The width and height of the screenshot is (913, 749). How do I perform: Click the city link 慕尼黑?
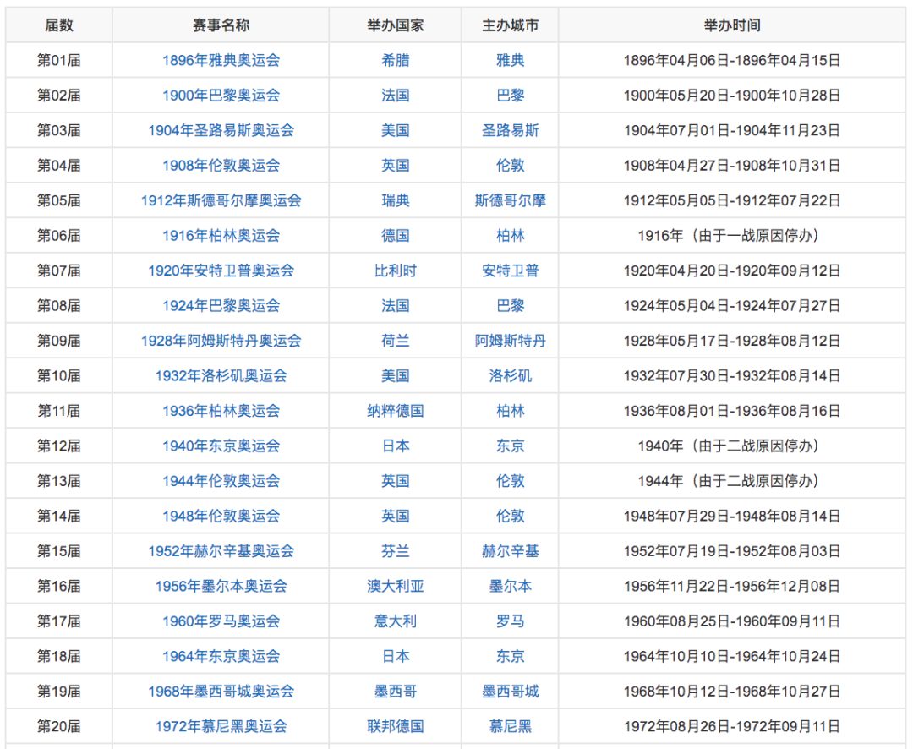click(x=510, y=726)
